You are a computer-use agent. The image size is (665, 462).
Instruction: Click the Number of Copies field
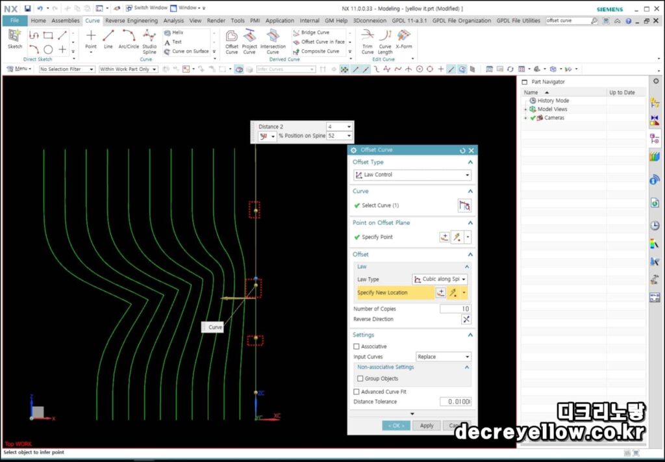coord(455,309)
